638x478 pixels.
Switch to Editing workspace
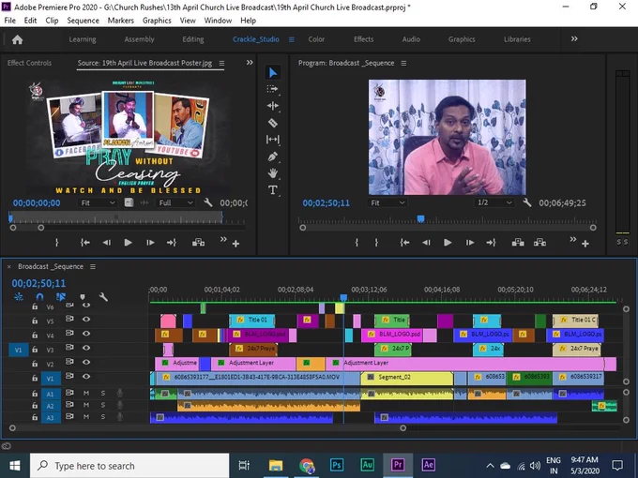(193, 39)
